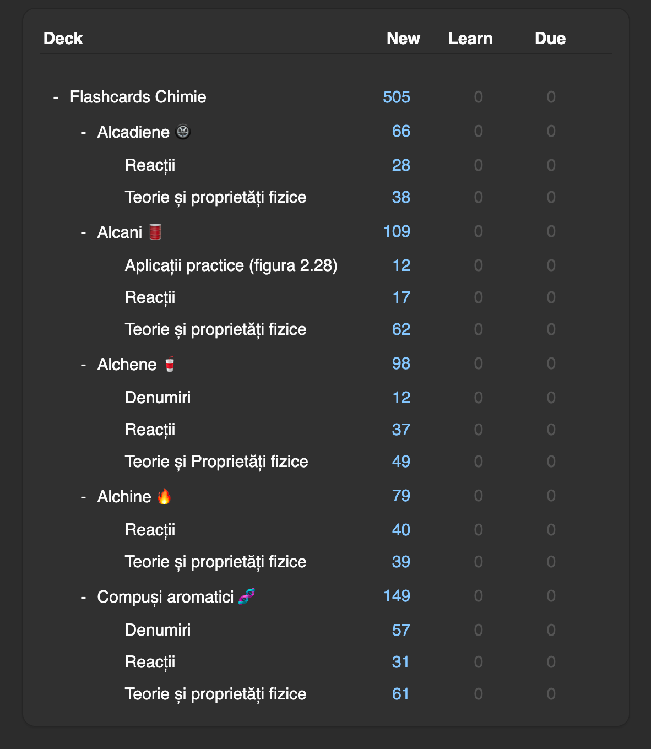Viewport: 651px width, 749px height.
Task: Open the Denumiri deck under Alchene
Action: tap(158, 398)
